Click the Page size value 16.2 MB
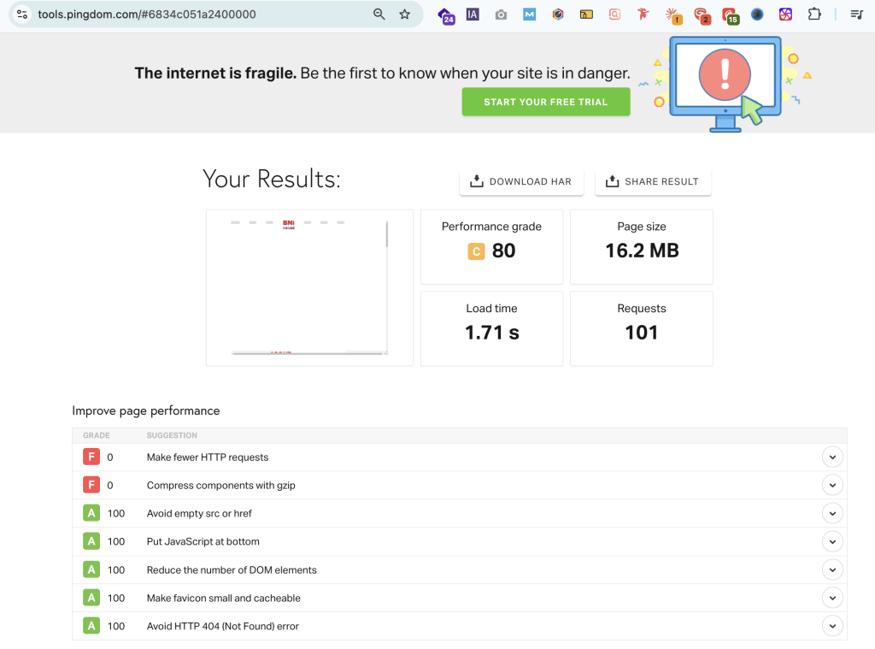This screenshot has height=649, width=875. tap(642, 251)
